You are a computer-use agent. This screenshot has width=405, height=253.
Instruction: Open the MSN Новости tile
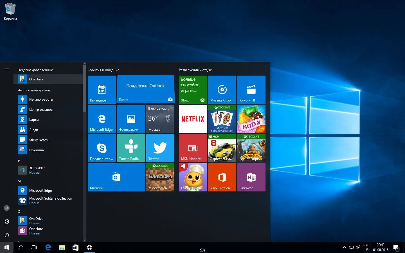click(x=193, y=148)
